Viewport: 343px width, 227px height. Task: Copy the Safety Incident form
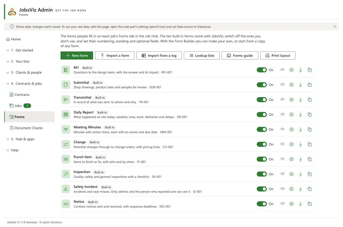(x=310, y=189)
